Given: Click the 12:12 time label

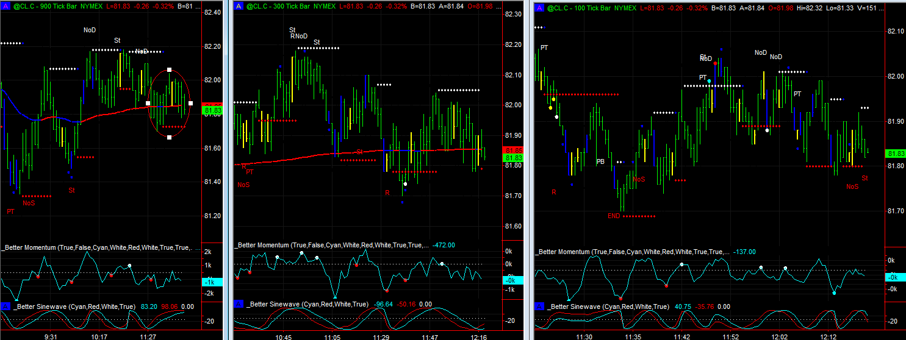Looking at the screenshot, I should click(x=829, y=336).
